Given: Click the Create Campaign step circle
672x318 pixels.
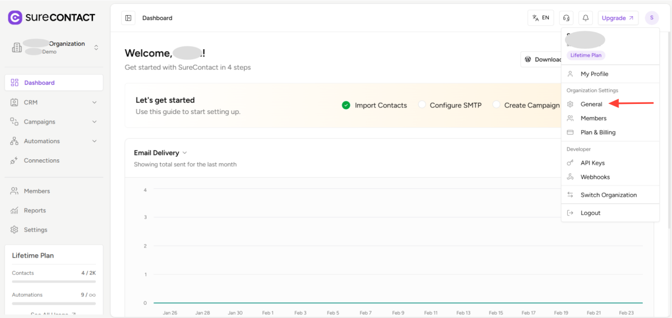Looking at the screenshot, I should (496, 105).
